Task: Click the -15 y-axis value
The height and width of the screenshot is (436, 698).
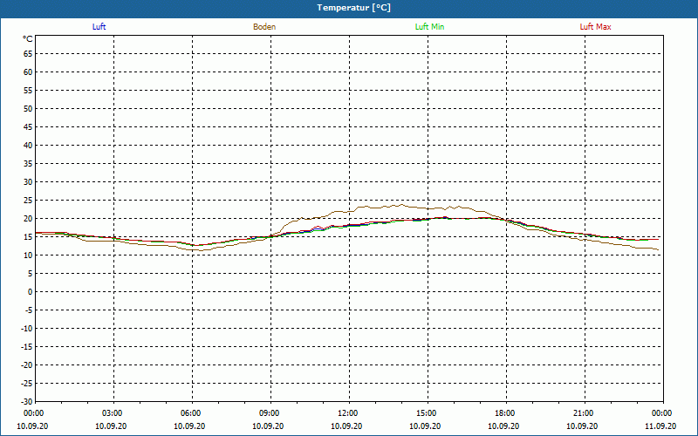Action: pyautogui.click(x=27, y=346)
